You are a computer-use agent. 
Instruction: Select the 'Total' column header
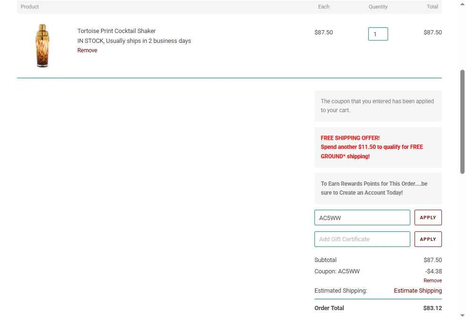click(x=432, y=7)
